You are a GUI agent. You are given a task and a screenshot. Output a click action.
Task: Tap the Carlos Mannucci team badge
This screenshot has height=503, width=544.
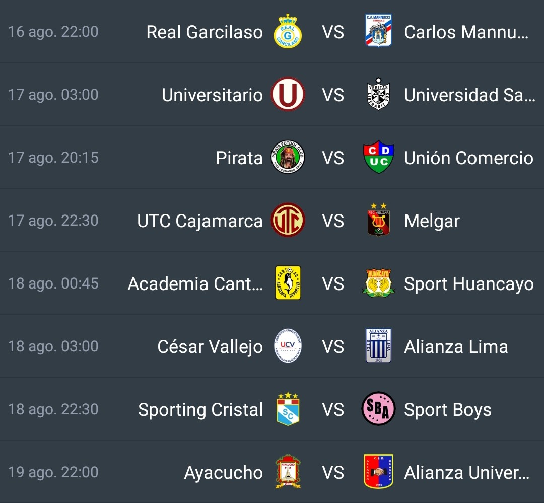(378, 31)
